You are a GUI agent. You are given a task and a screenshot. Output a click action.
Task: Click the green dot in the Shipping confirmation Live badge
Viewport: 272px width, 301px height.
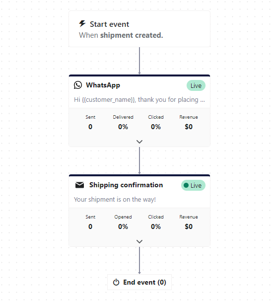coord(186,185)
